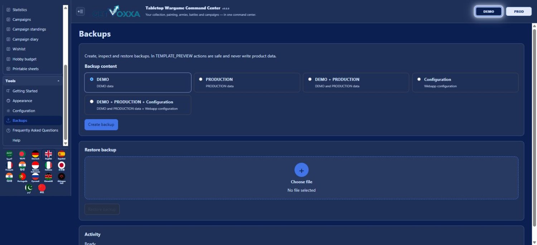Click the Create backup button
Image resolution: width=537 pixels, height=245 pixels.
pyautogui.click(x=101, y=125)
